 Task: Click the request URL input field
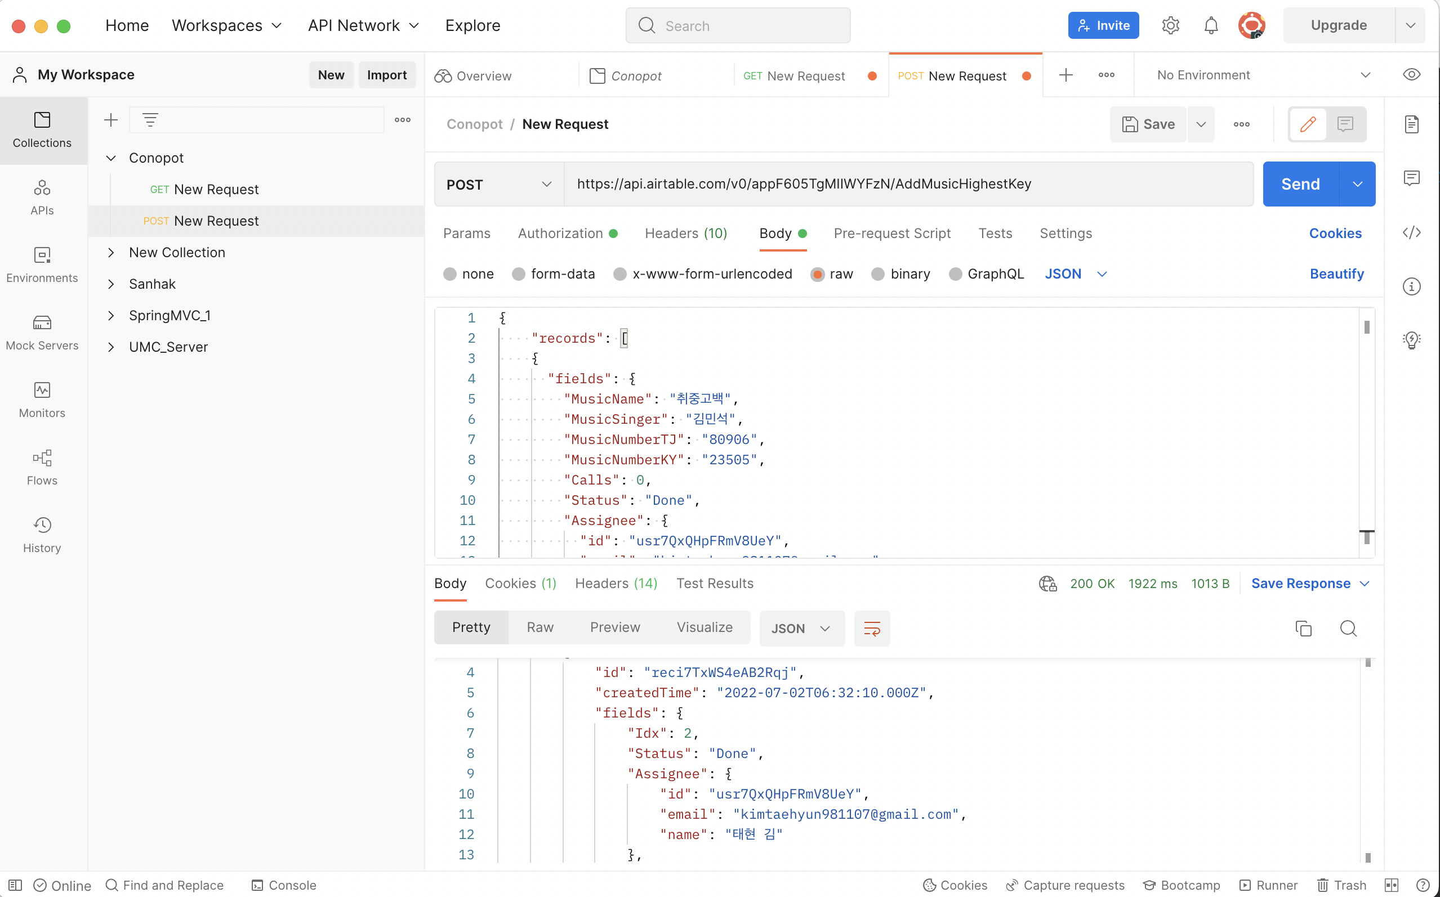click(x=908, y=185)
